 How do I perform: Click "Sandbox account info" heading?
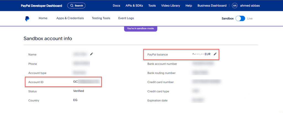(48, 38)
